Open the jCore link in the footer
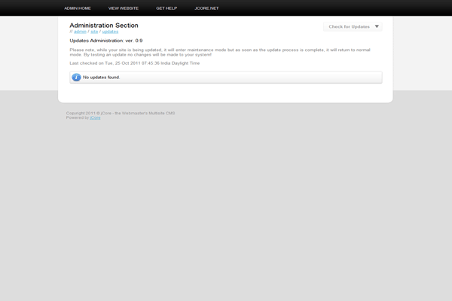This screenshot has width=452, height=301. tap(95, 117)
